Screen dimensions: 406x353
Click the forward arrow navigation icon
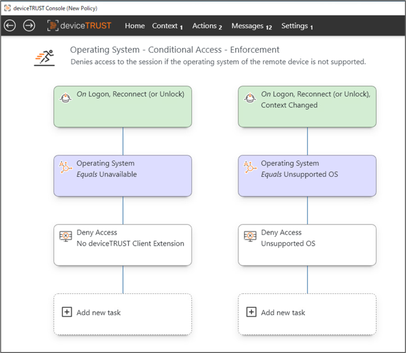coord(29,26)
